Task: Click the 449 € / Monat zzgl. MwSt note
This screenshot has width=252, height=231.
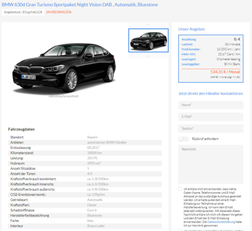Action: tap(225, 77)
